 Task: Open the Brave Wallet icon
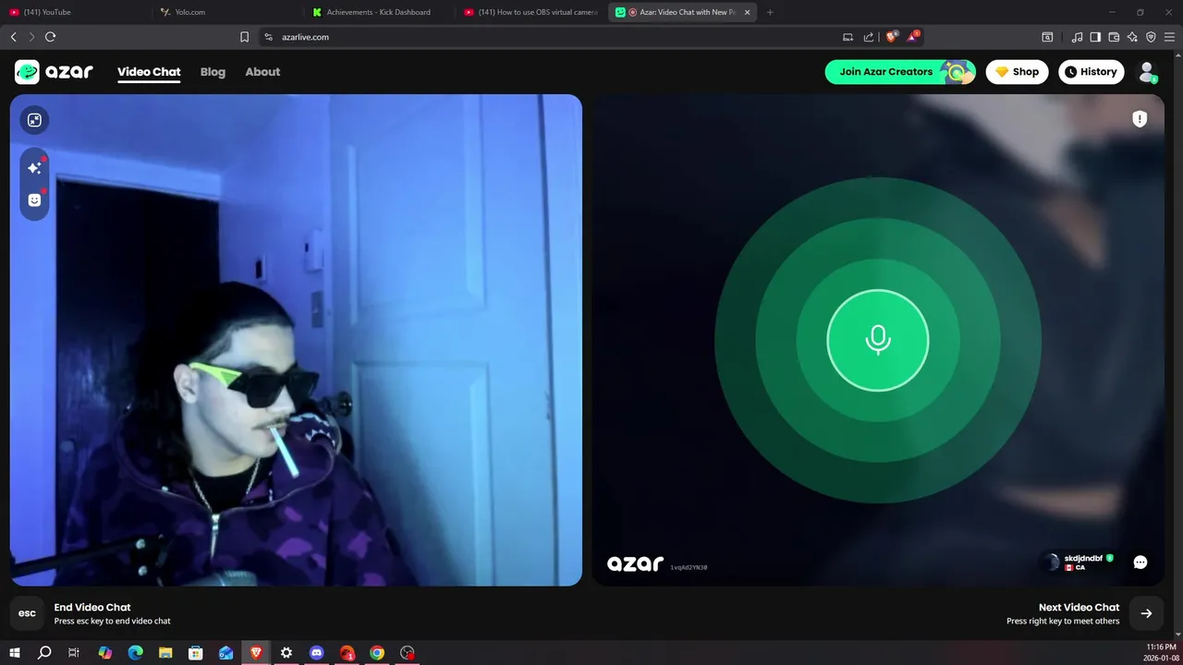(x=1114, y=37)
